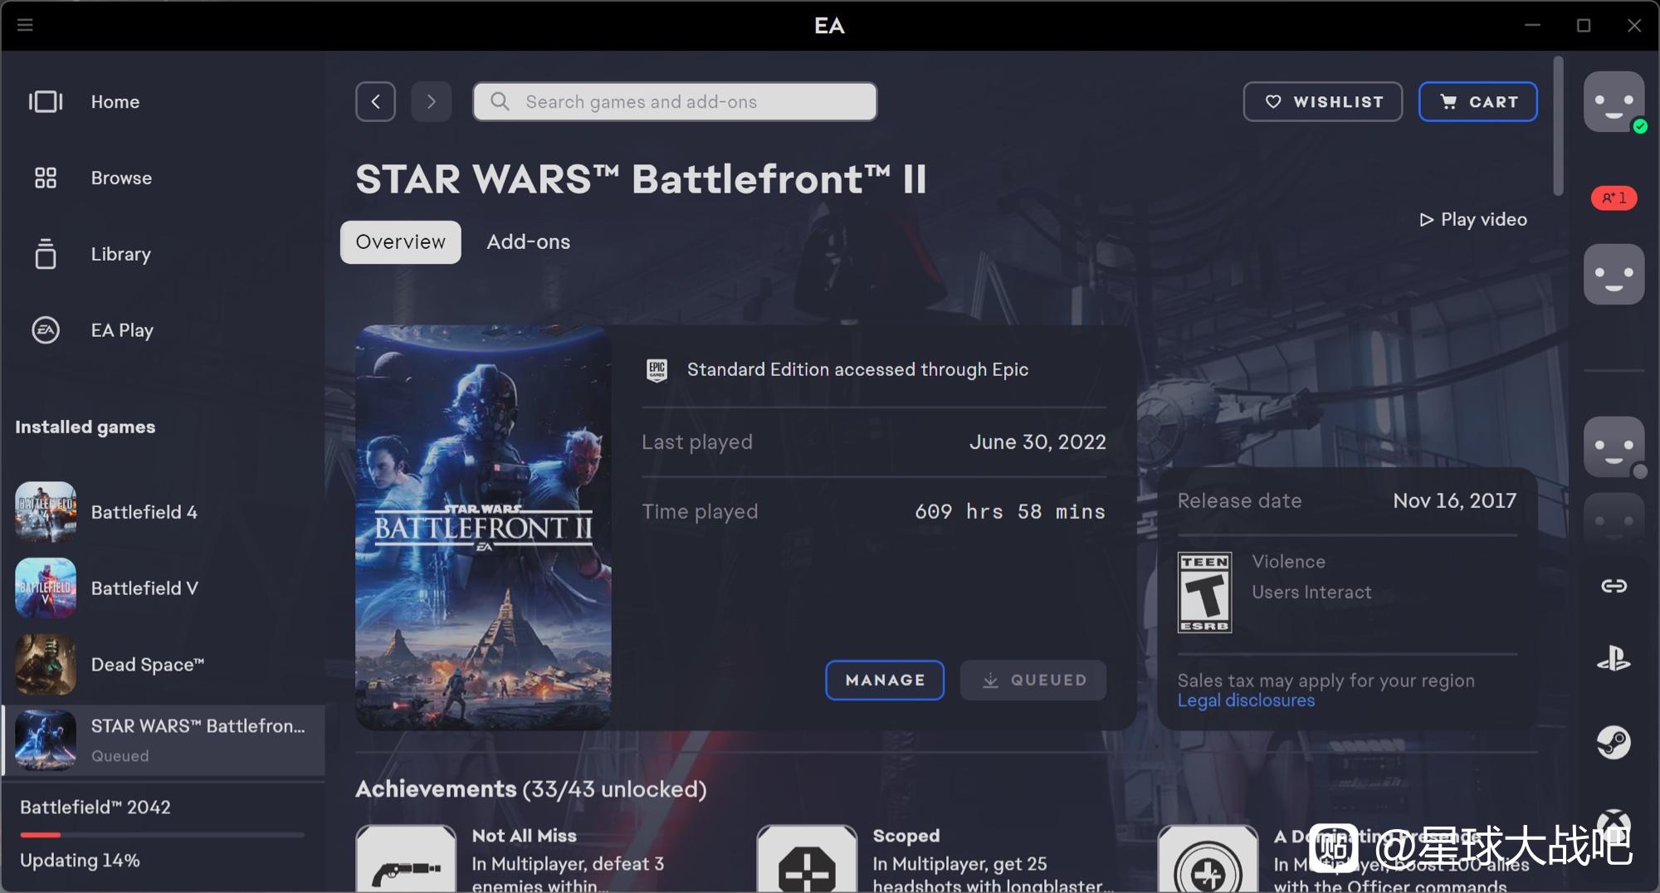The image size is (1660, 893).
Task: Click the ESRB Teen rating icon
Action: click(x=1204, y=592)
